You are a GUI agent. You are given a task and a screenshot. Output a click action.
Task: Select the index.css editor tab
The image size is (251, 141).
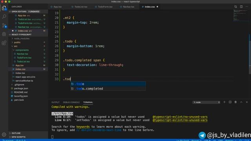(x=149, y=7)
